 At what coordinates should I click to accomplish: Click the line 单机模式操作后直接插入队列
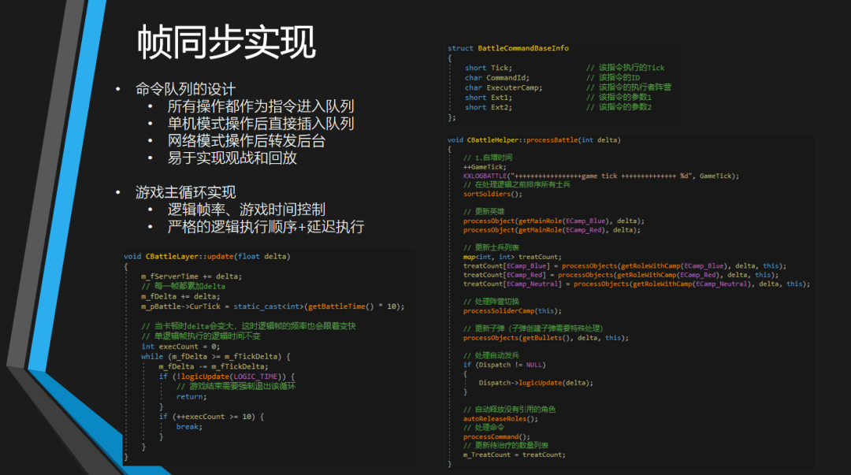click(261, 124)
